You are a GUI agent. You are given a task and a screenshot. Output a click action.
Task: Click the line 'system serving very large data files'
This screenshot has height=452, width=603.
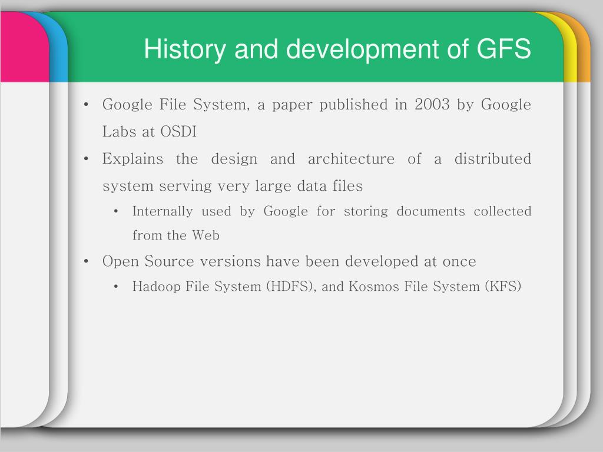pyautogui.click(x=233, y=186)
